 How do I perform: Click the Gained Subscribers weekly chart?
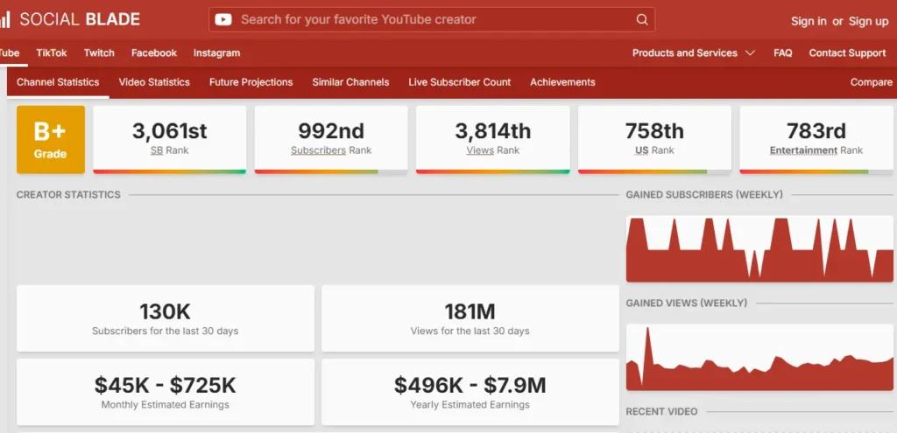tap(759, 249)
